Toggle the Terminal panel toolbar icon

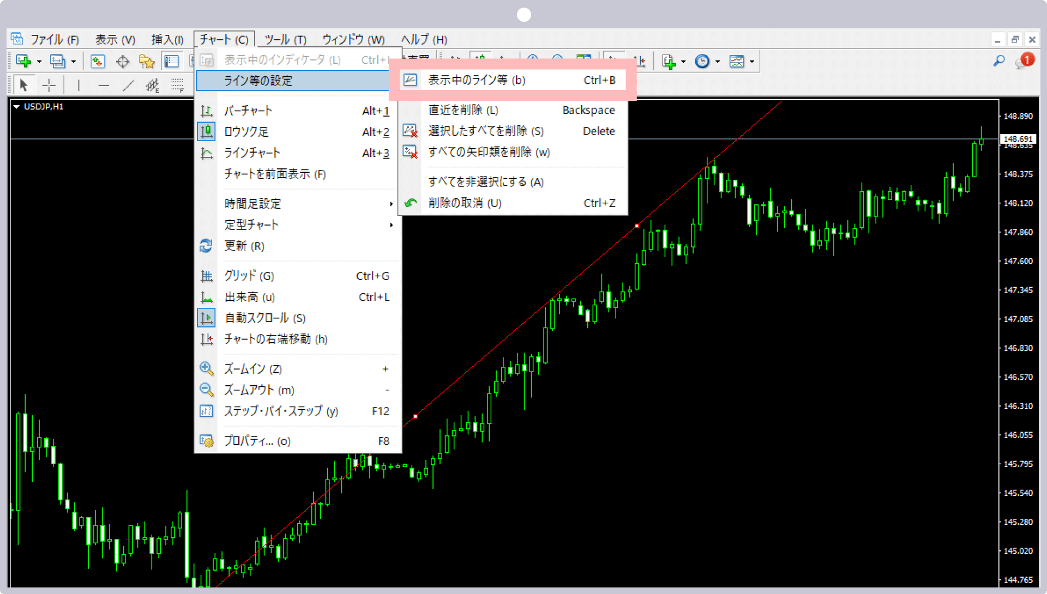click(171, 61)
